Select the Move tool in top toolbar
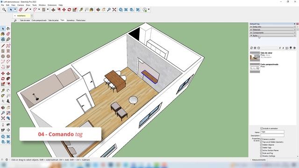Screen dimensions: 299x168 64,9
